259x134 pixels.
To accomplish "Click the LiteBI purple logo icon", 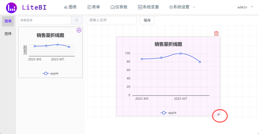I will point(11,8).
